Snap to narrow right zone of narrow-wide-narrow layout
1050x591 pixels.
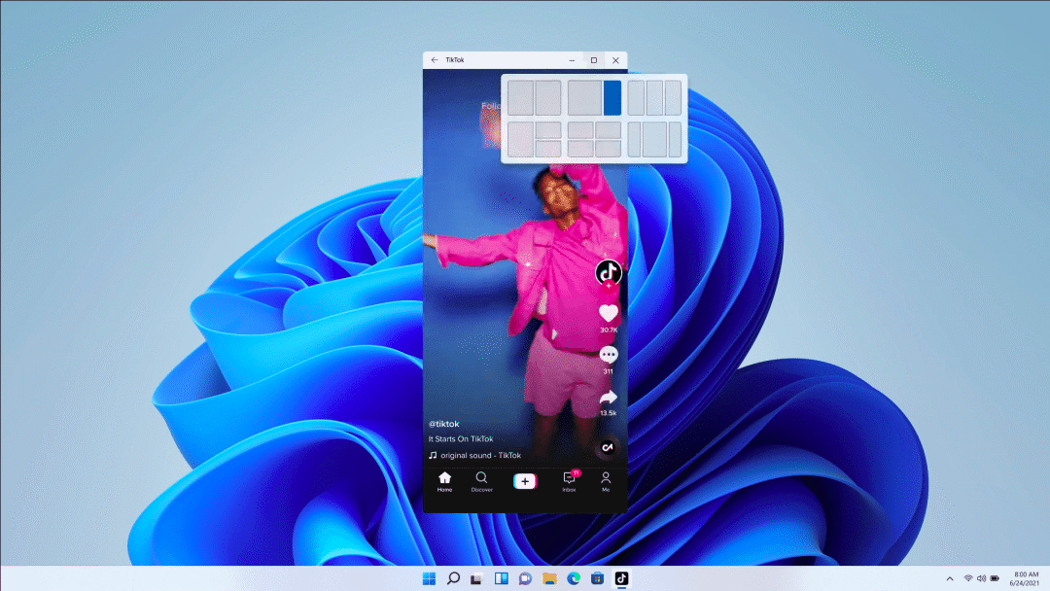[x=676, y=139]
